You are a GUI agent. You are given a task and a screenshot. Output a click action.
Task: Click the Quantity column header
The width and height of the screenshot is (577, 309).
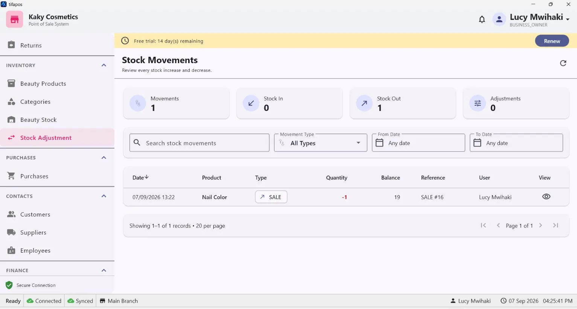[x=336, y=178]
